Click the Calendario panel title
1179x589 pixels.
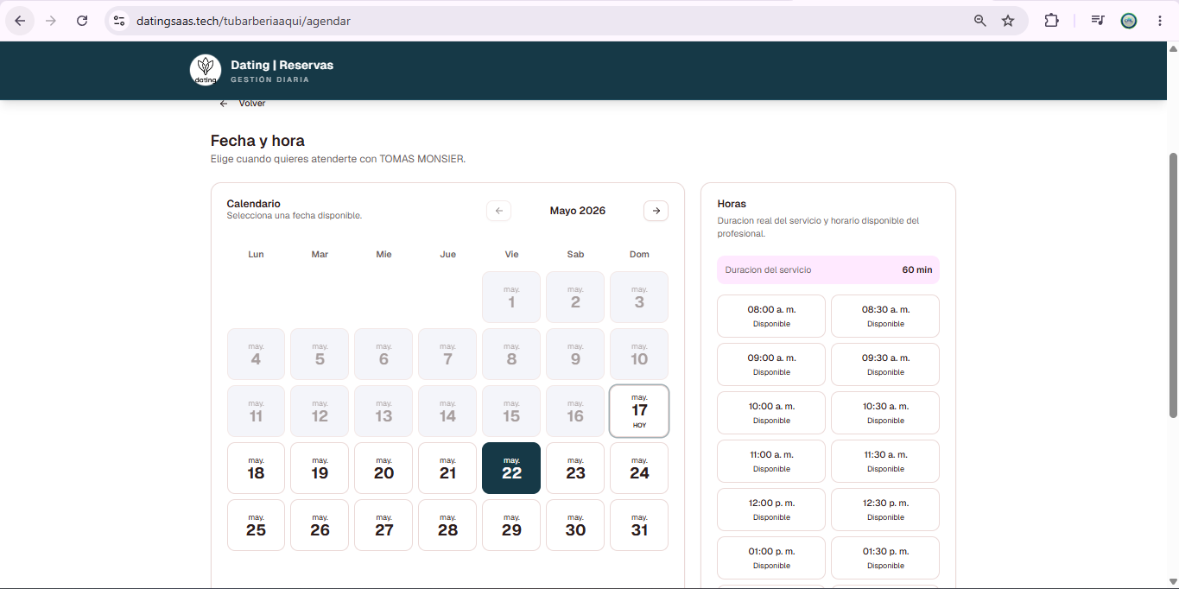pyautogui.click(x=253, y=204)
